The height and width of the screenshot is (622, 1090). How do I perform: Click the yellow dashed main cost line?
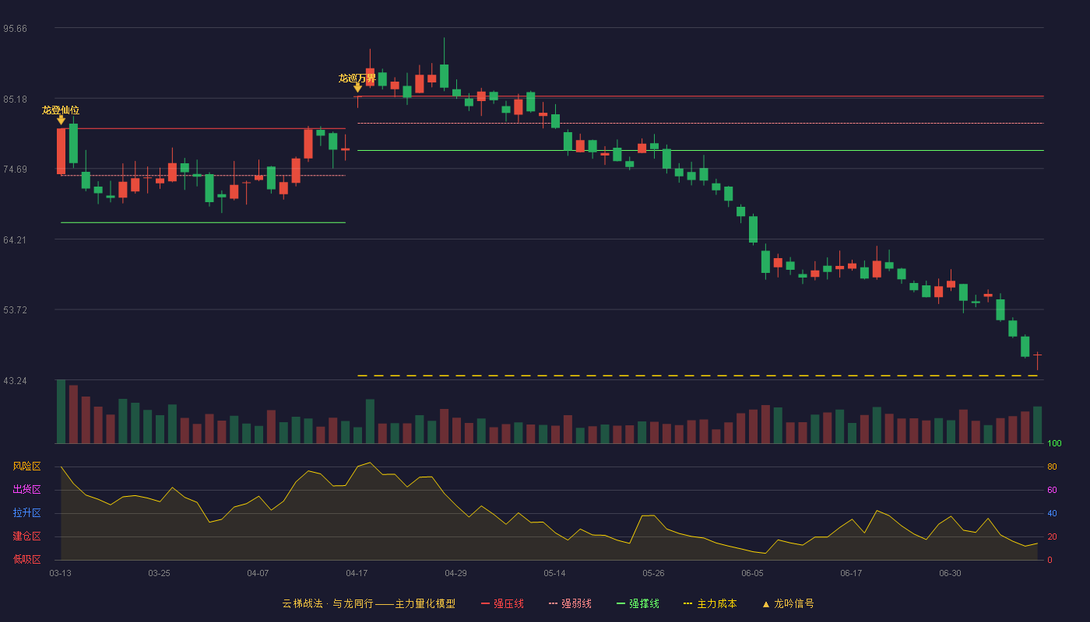[698, 376]
